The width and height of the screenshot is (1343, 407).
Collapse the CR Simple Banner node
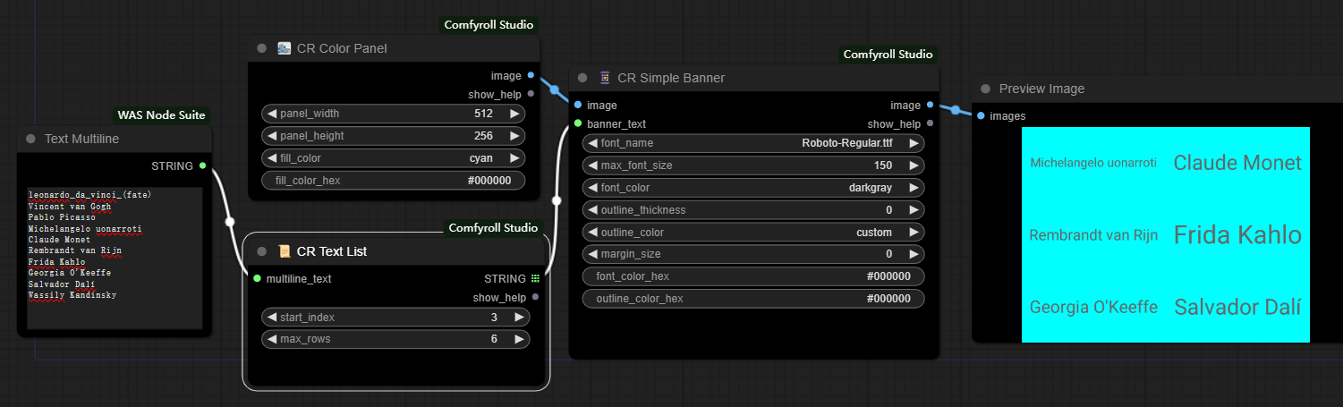582,78
